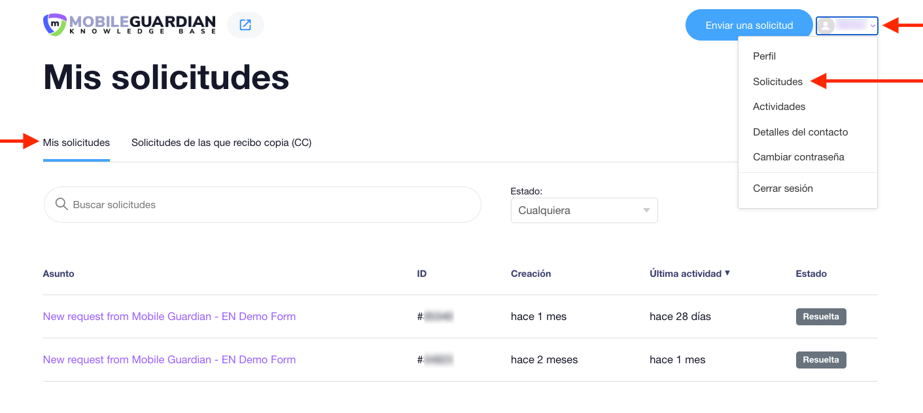Switch to the Mis solicitudes tab
Viewport: 923px width, 413px height.
point(77,143)
